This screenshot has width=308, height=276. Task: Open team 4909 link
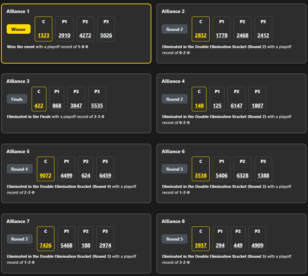point(257,245)
